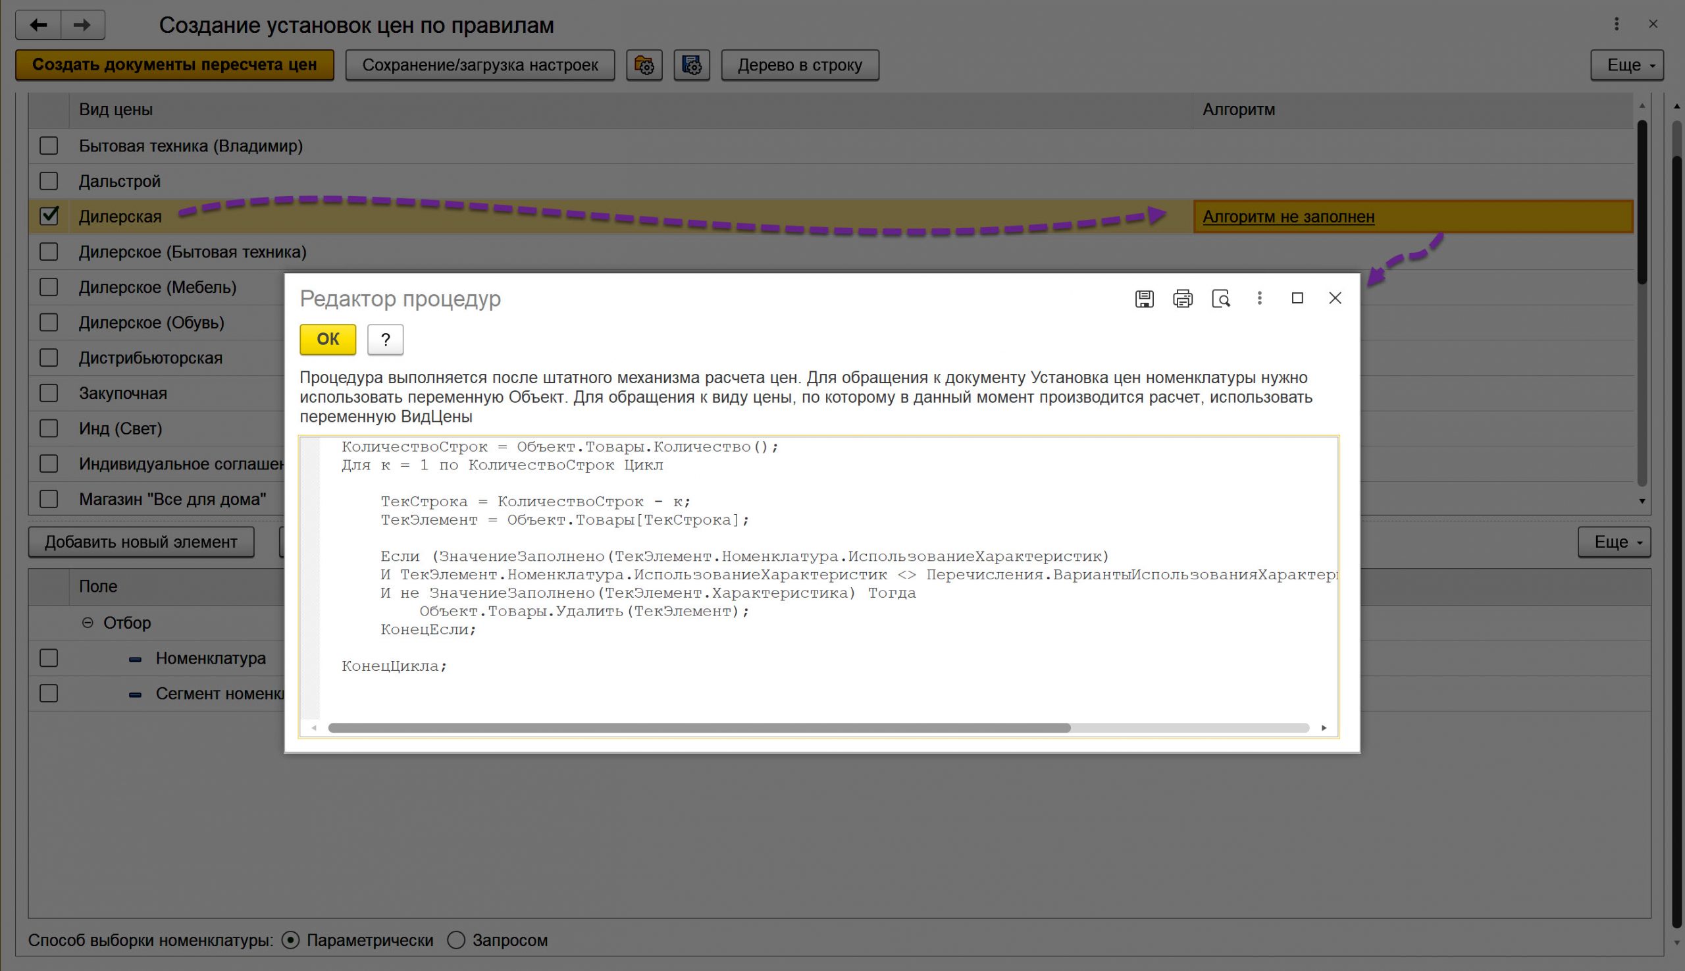This screenshot has width=1685, height=971.
Task: Open Сохранение/загрузка настроек
Action: pos(480,65)
